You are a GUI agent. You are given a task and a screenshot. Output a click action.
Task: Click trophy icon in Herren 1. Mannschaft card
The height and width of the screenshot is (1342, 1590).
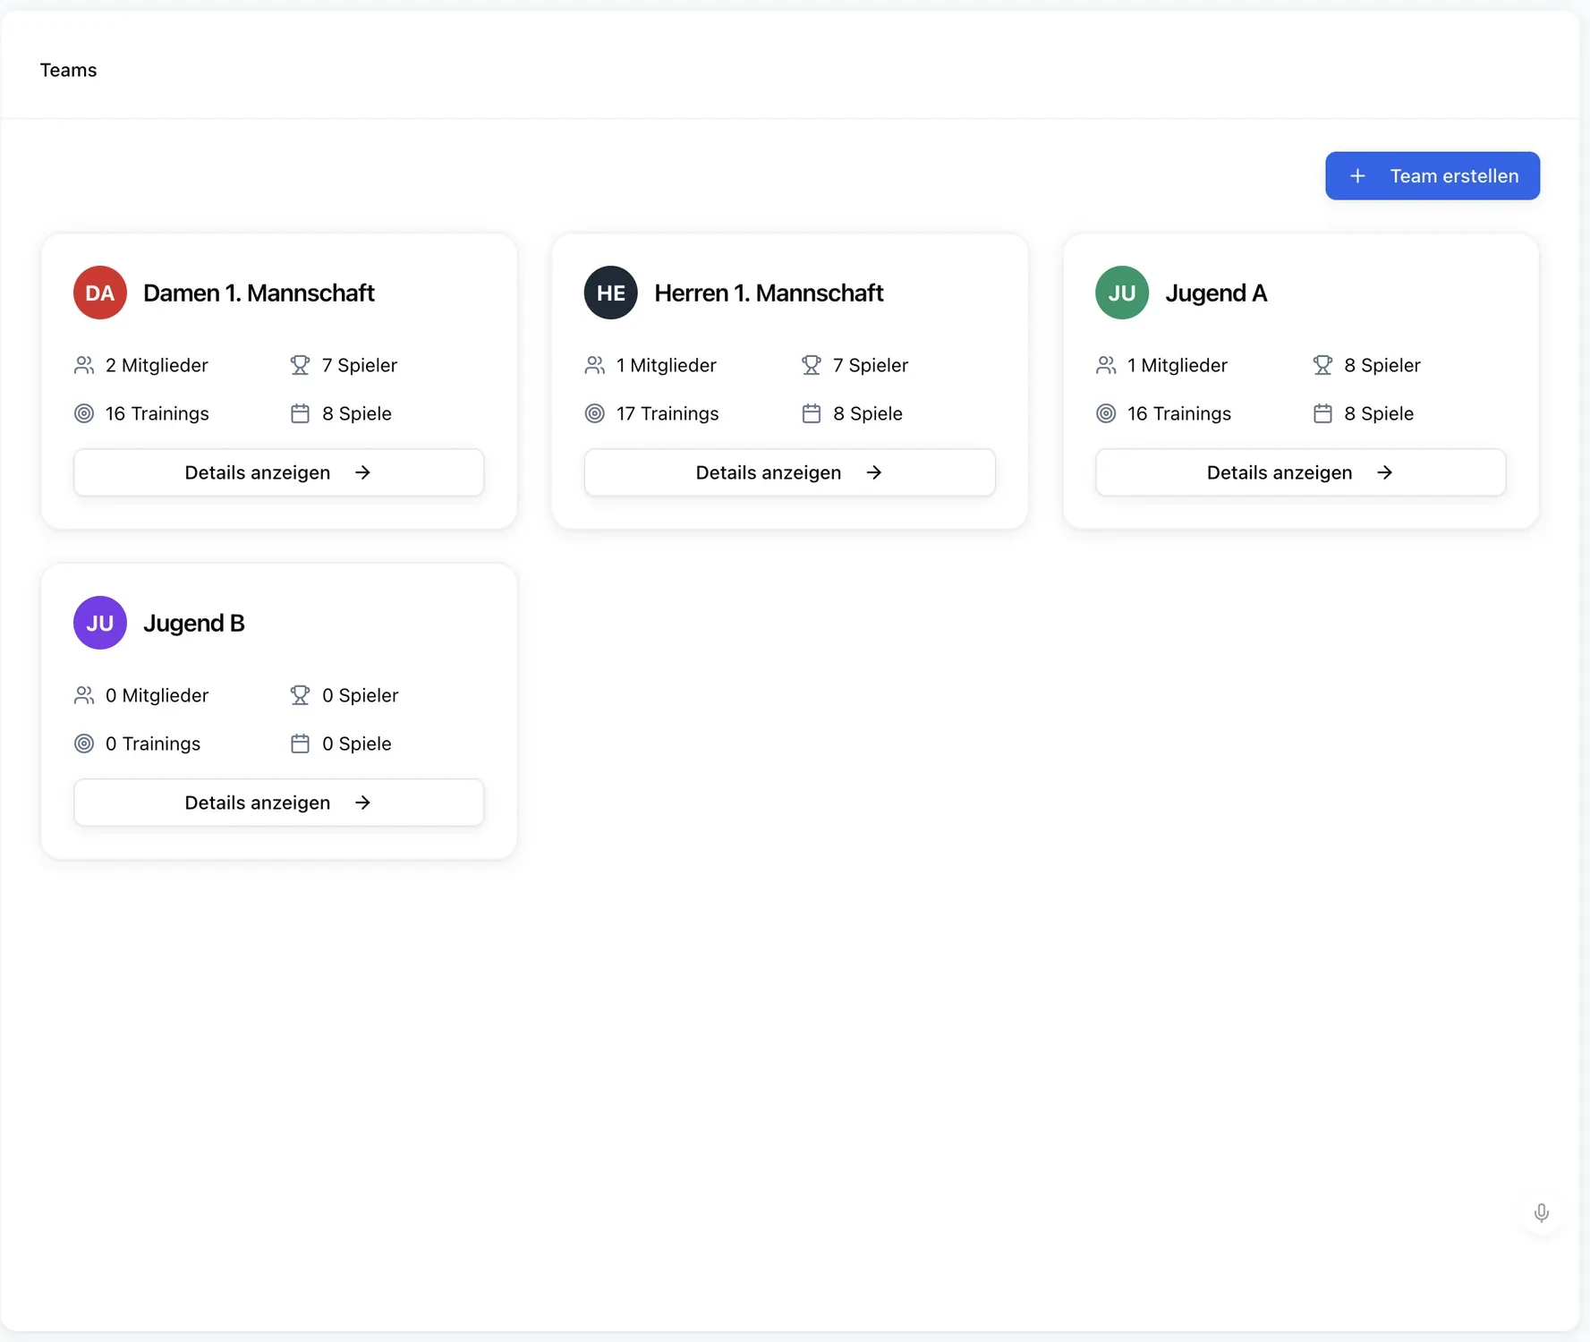812,365
